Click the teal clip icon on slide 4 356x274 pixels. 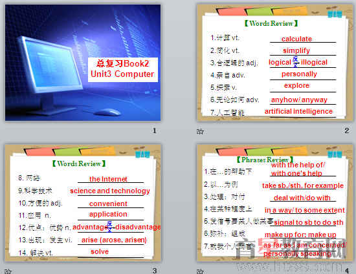[x=335, y=154]
